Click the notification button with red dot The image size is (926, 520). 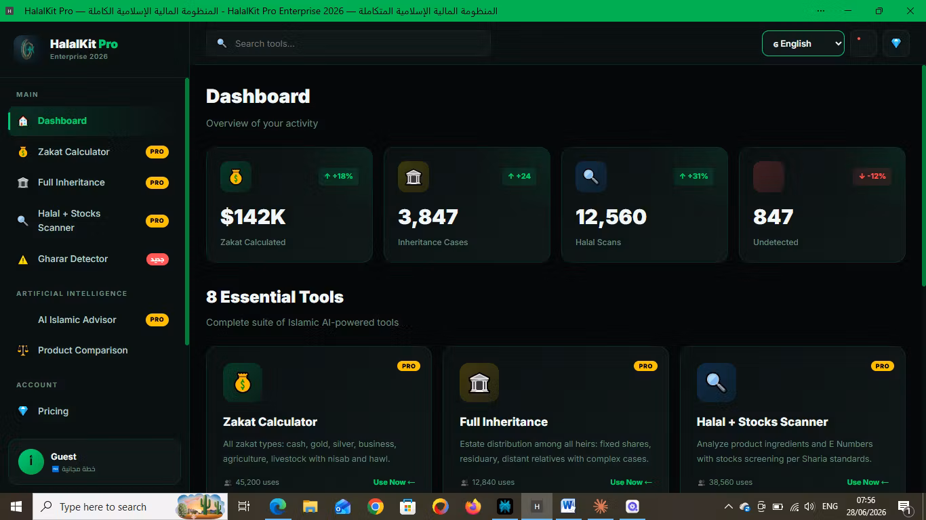click(x=864, y=43)
